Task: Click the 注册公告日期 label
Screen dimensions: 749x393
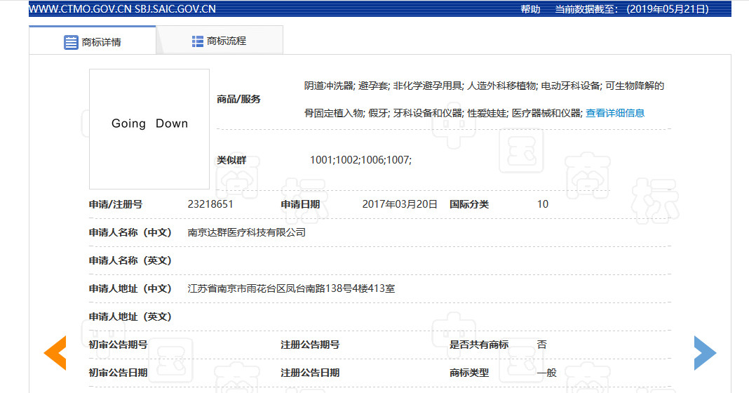Action: click(310, 373)
